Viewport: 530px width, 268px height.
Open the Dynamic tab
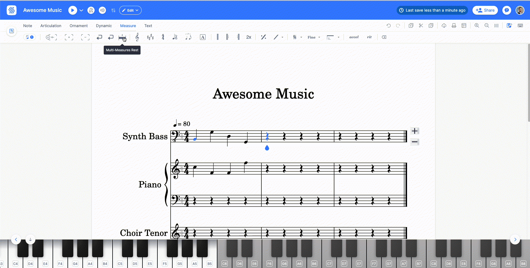(104, 26)
